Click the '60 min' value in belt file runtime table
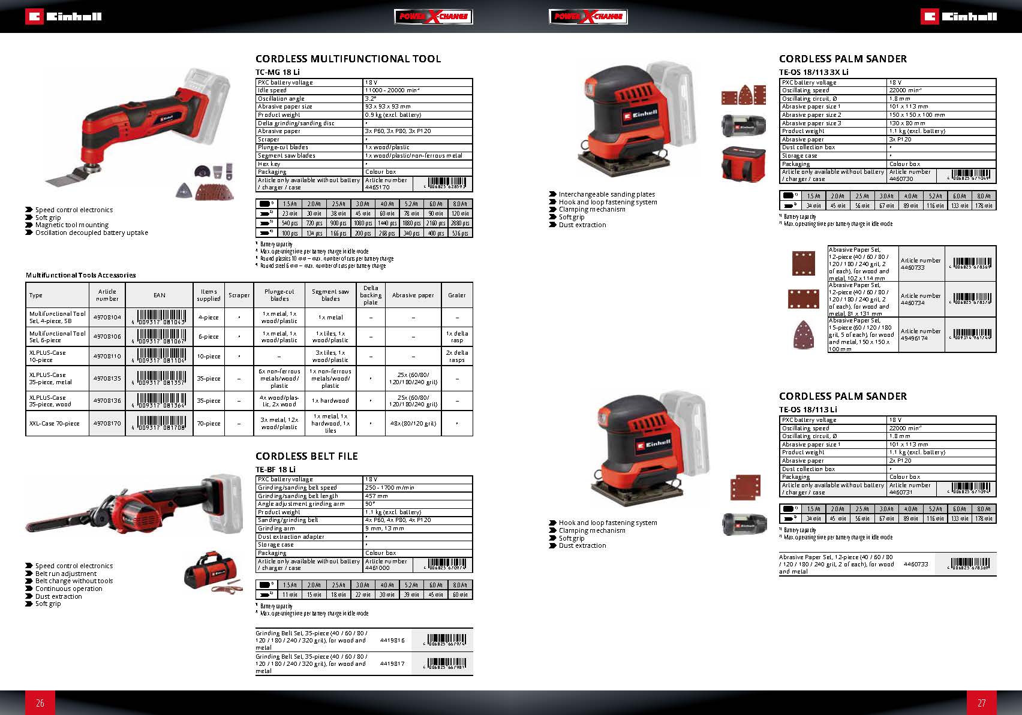 tap(460, 595)
